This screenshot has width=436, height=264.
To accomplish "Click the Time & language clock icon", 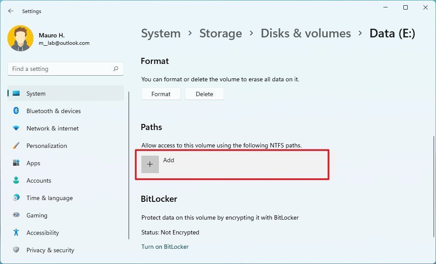I will (16, 198).
